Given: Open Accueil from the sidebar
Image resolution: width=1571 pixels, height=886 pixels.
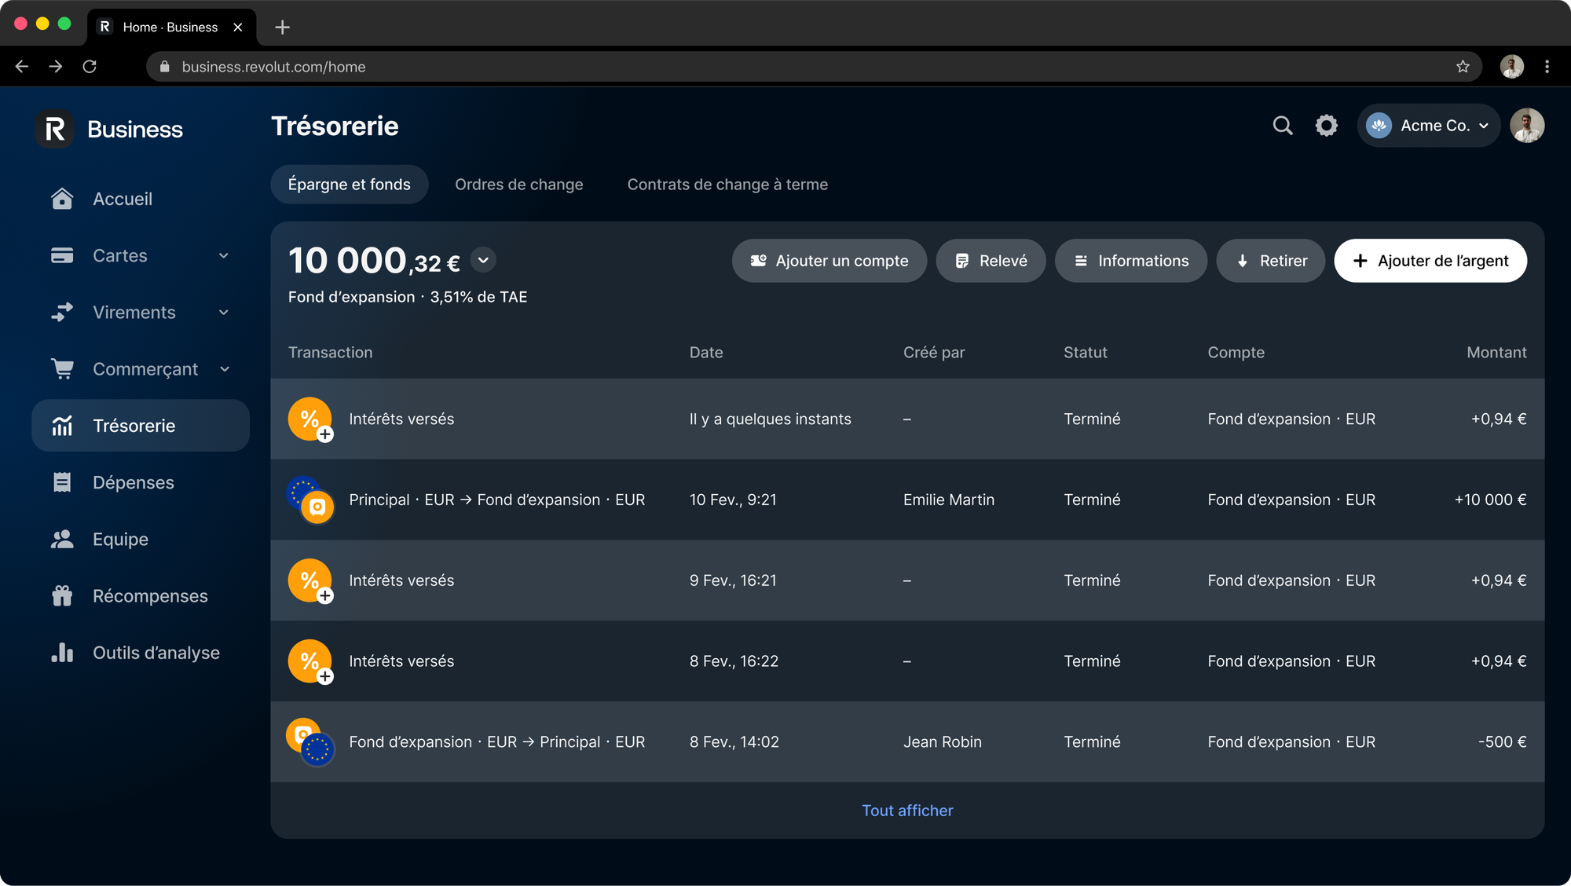Looking at the screenshot, I should 123,199.
